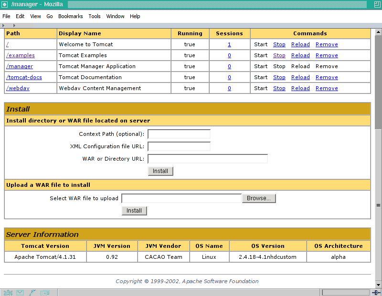The image size is (382, 296).
Task: Click the 'Server Information' section heading
Action: pyautogui.click(x=42, y=235)
